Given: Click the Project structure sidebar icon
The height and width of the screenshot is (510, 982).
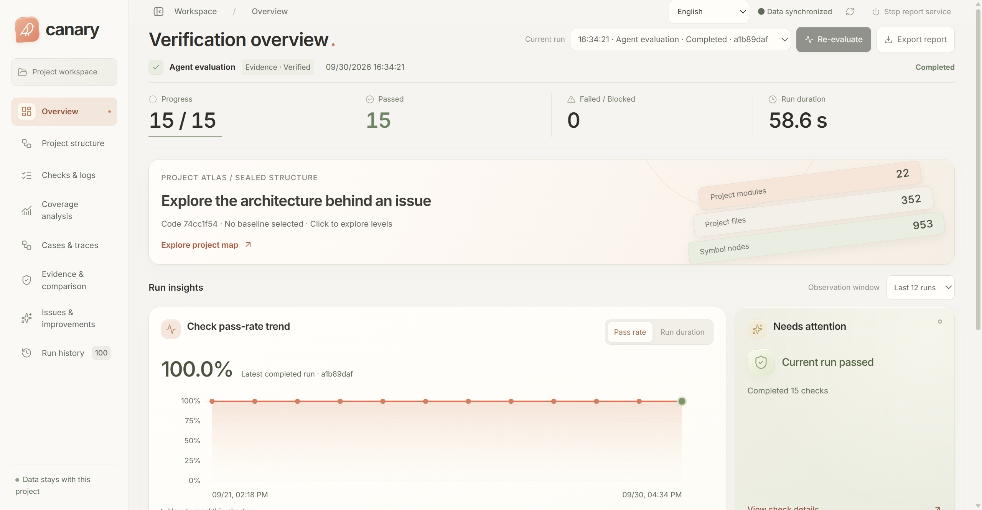Looking at the screenshot, I should [x=26, y=143].
